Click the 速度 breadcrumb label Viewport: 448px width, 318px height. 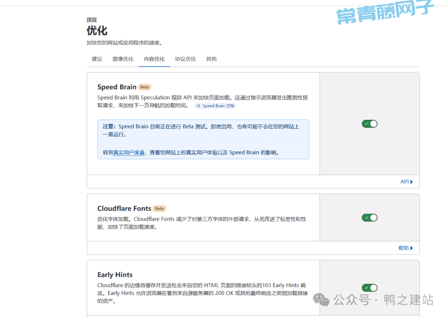coord(92,20)
